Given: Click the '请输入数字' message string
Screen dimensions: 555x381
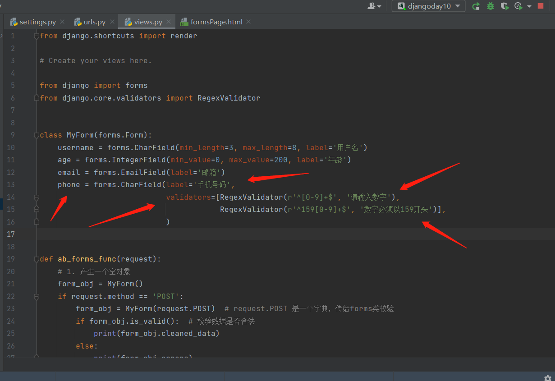Looking at the screenshot, I should coord(368,197).
